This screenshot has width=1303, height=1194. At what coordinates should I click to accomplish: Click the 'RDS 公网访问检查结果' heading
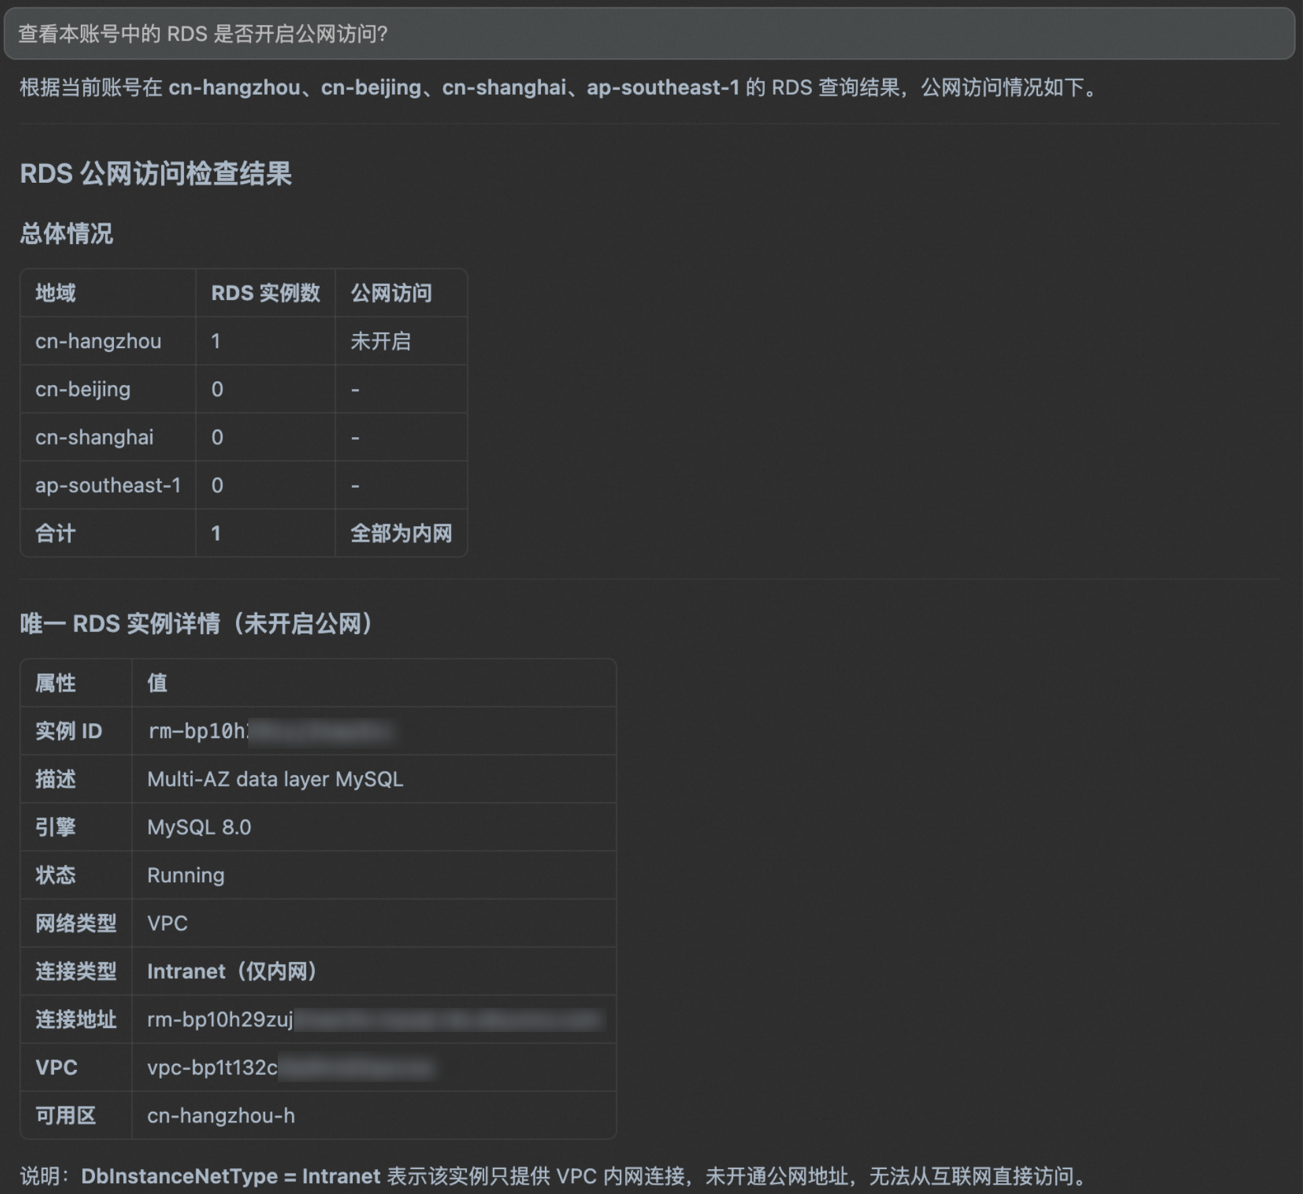[156, 173]
